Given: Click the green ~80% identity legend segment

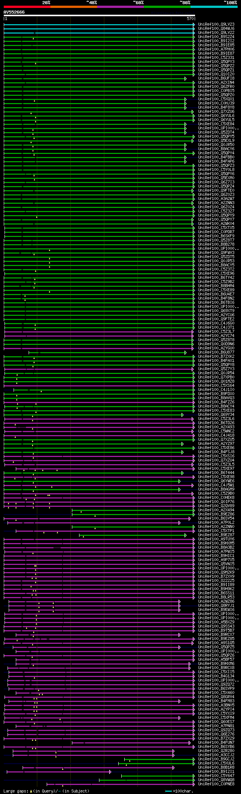Looking at the screenshot, I should [x=167, y=7].
